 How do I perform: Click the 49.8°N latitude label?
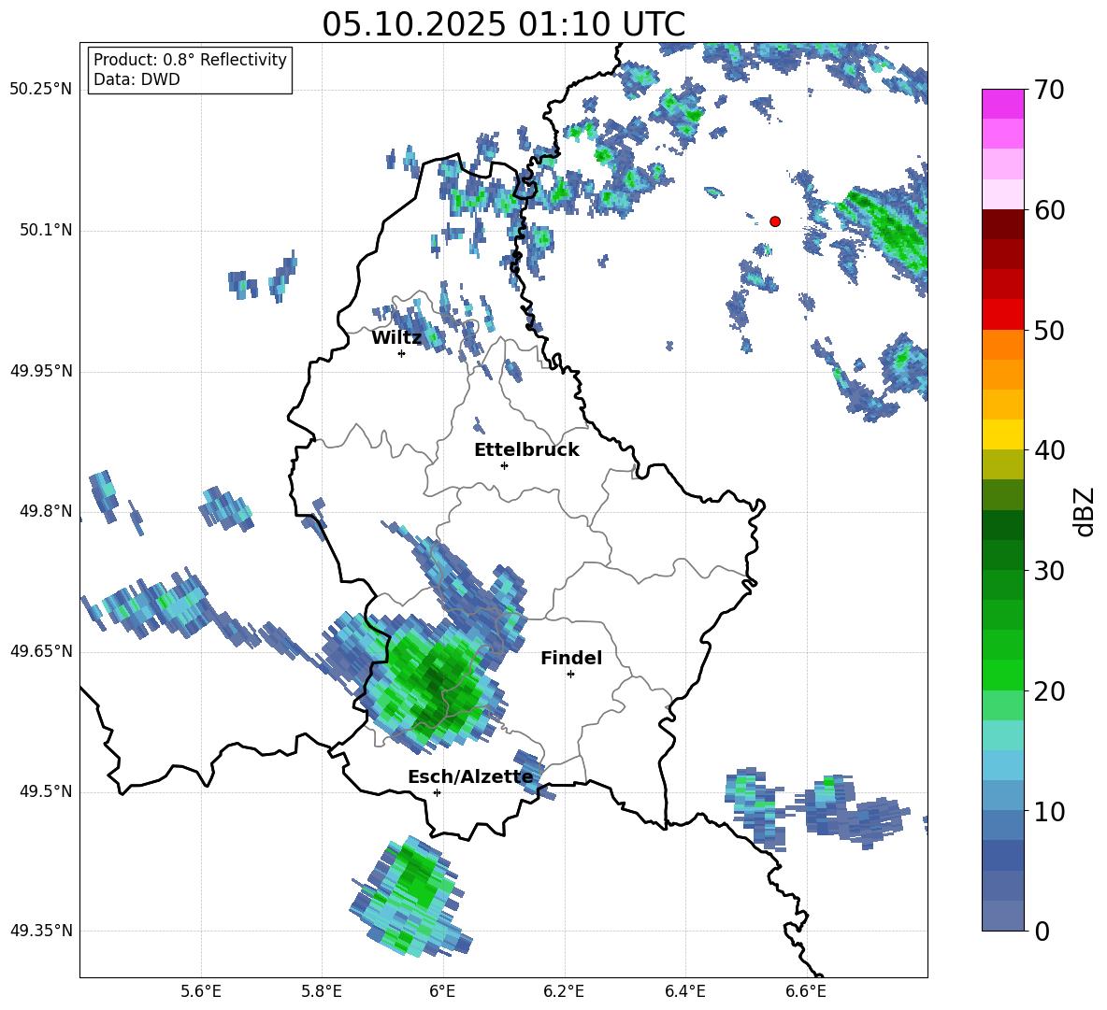(x=46, y=511)
